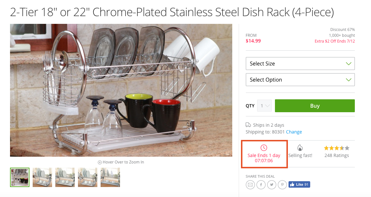Select the last dish rack thumbnail

click(x=110, y=177)
